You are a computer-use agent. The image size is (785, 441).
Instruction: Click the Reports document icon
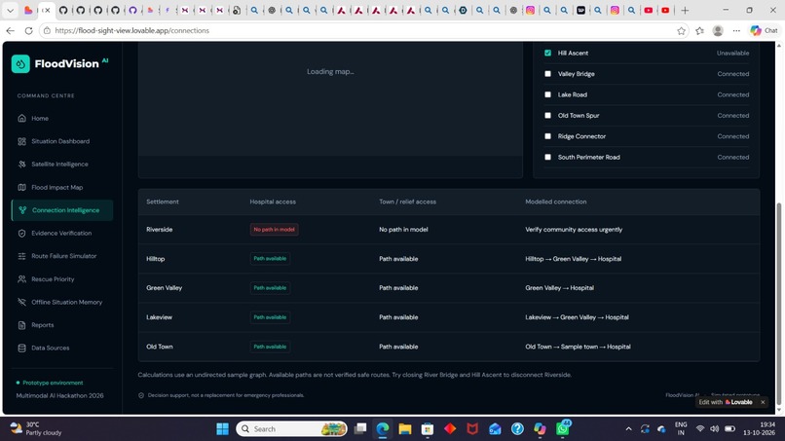click(22, 325)
